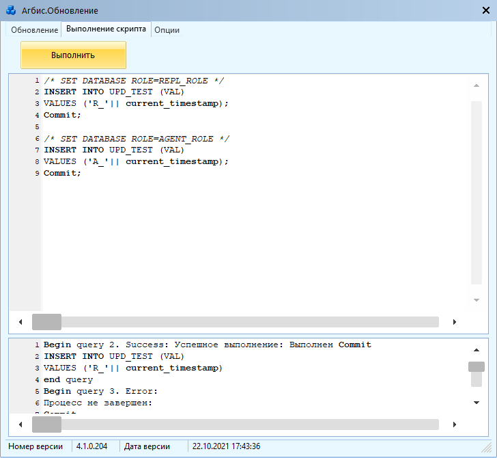This screenshot has width=497, height=458.
Task: Click the output log's scroll down arrow
Action: click(x=477, y=403)
